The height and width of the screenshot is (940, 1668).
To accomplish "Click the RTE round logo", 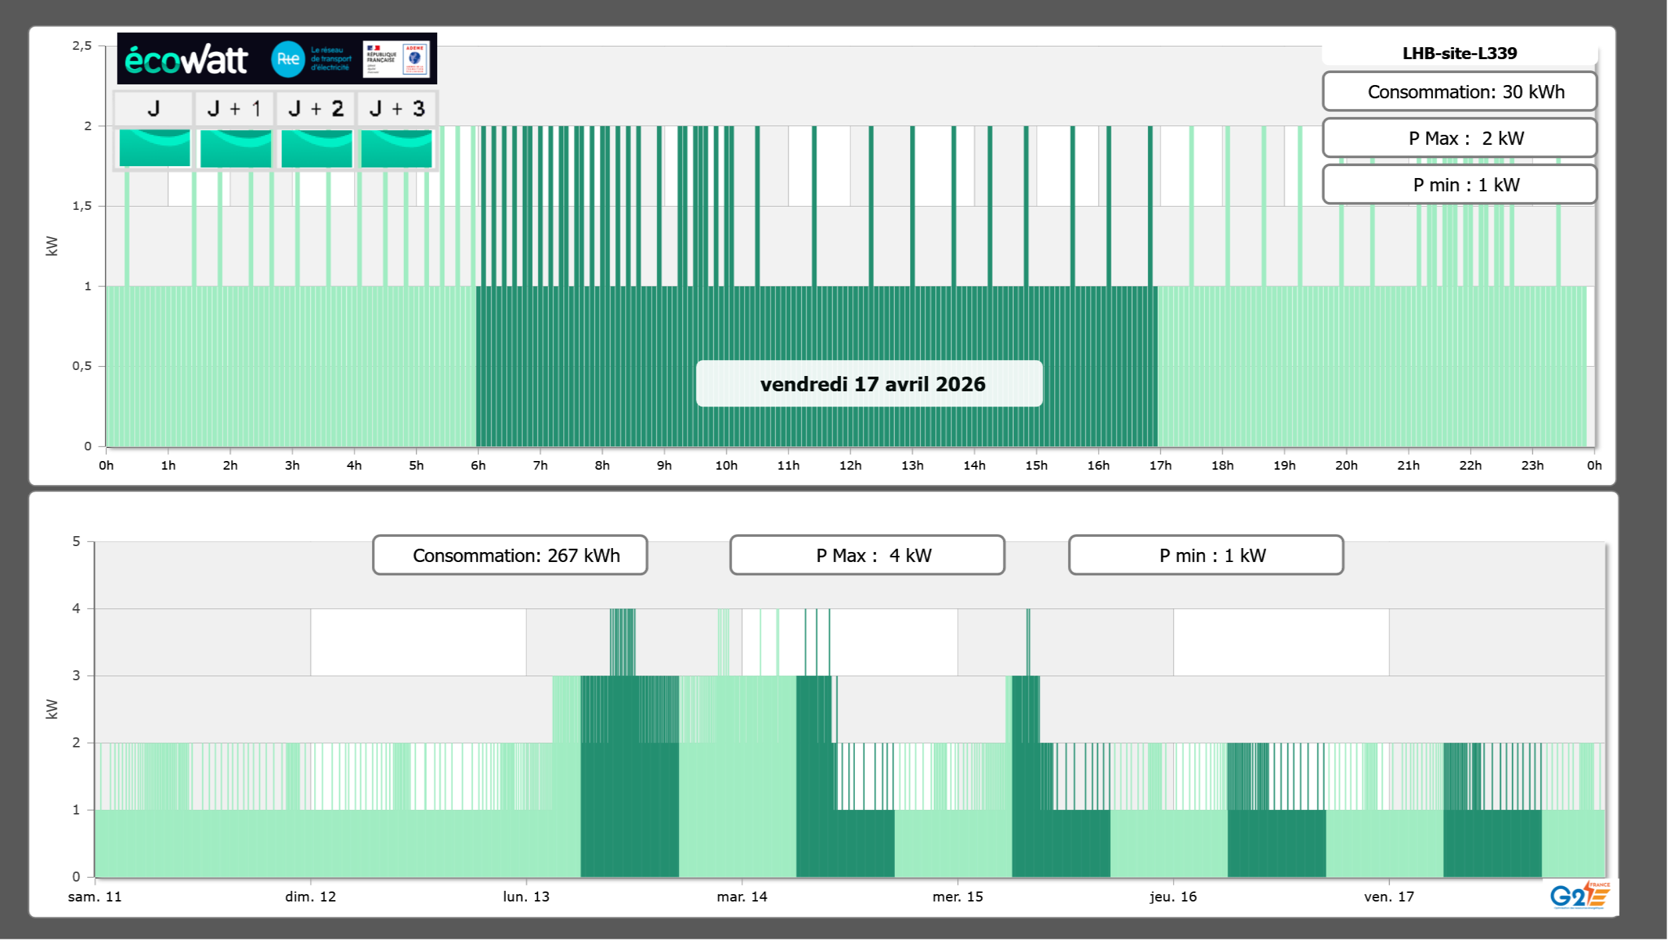I will 288,59.
